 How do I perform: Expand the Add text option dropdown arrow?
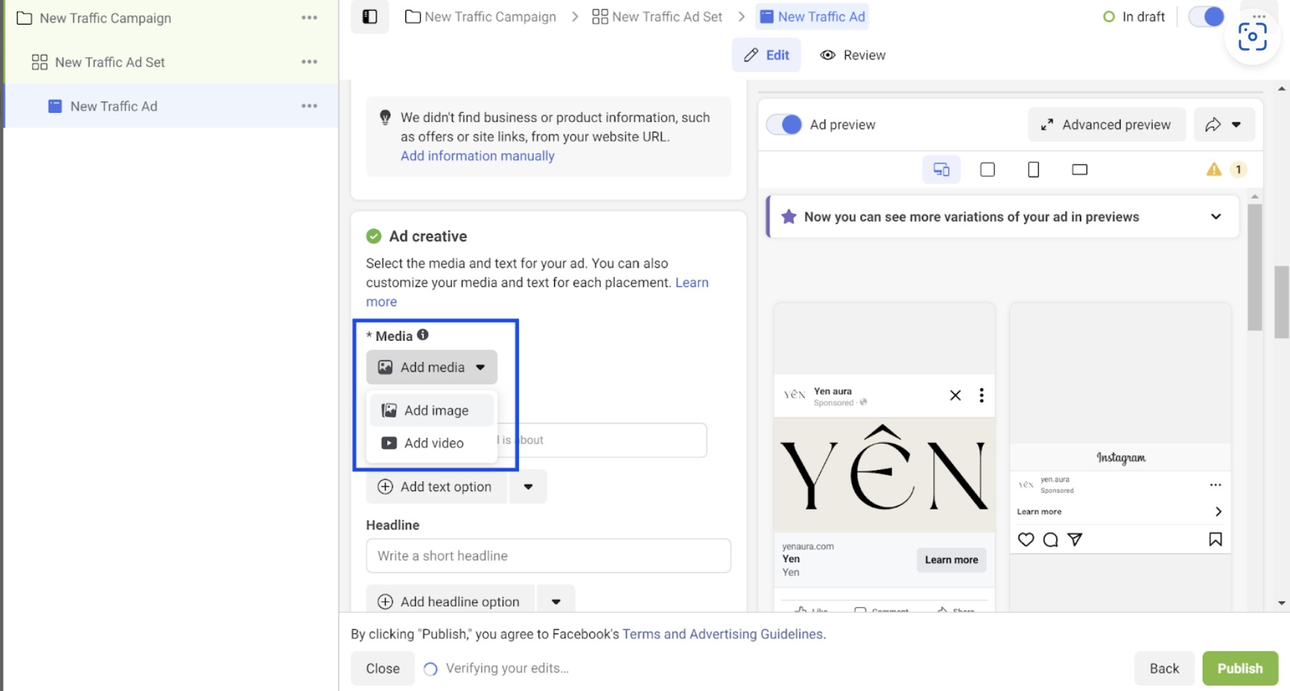pyautogui.click(x=528, y=486)
